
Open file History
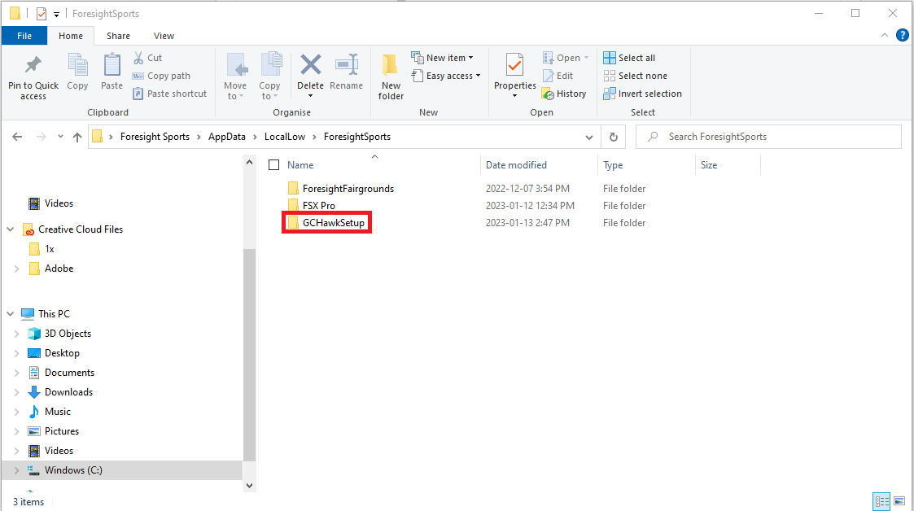tap(564, 94)
